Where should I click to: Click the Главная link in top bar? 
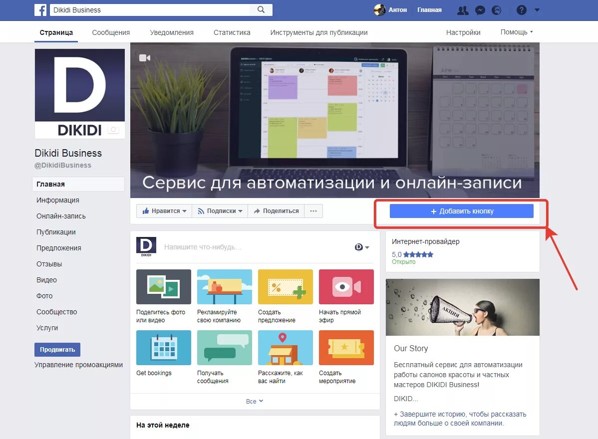(429, 10)
